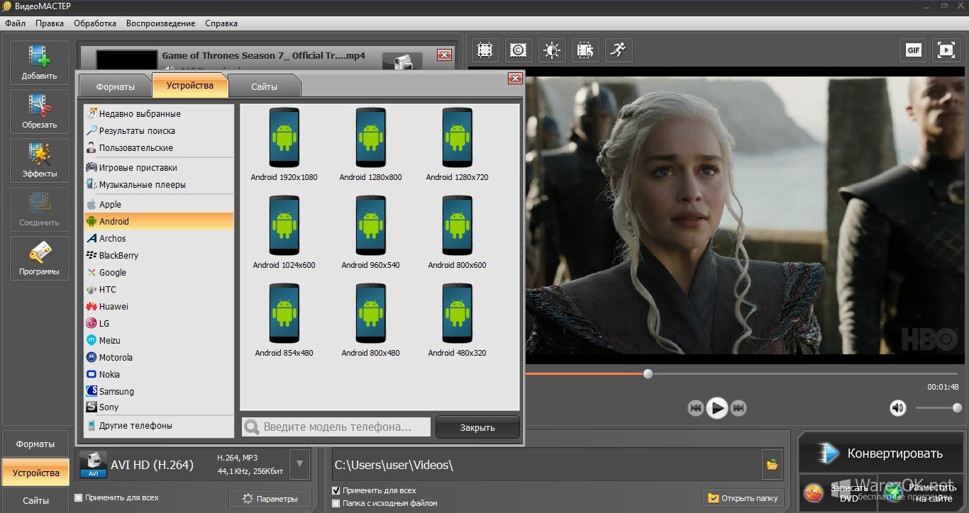Select the Устройства tab in dialog
The height and width of the screenshot is (513, 969).
click(190, 85)
